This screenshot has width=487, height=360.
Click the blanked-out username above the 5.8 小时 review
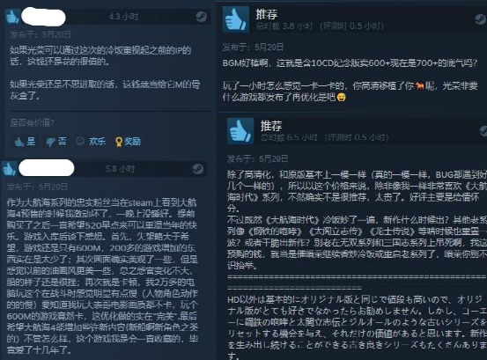coord(47,168)
